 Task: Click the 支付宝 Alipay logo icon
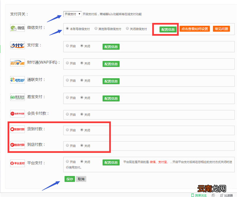pos(17,45)
